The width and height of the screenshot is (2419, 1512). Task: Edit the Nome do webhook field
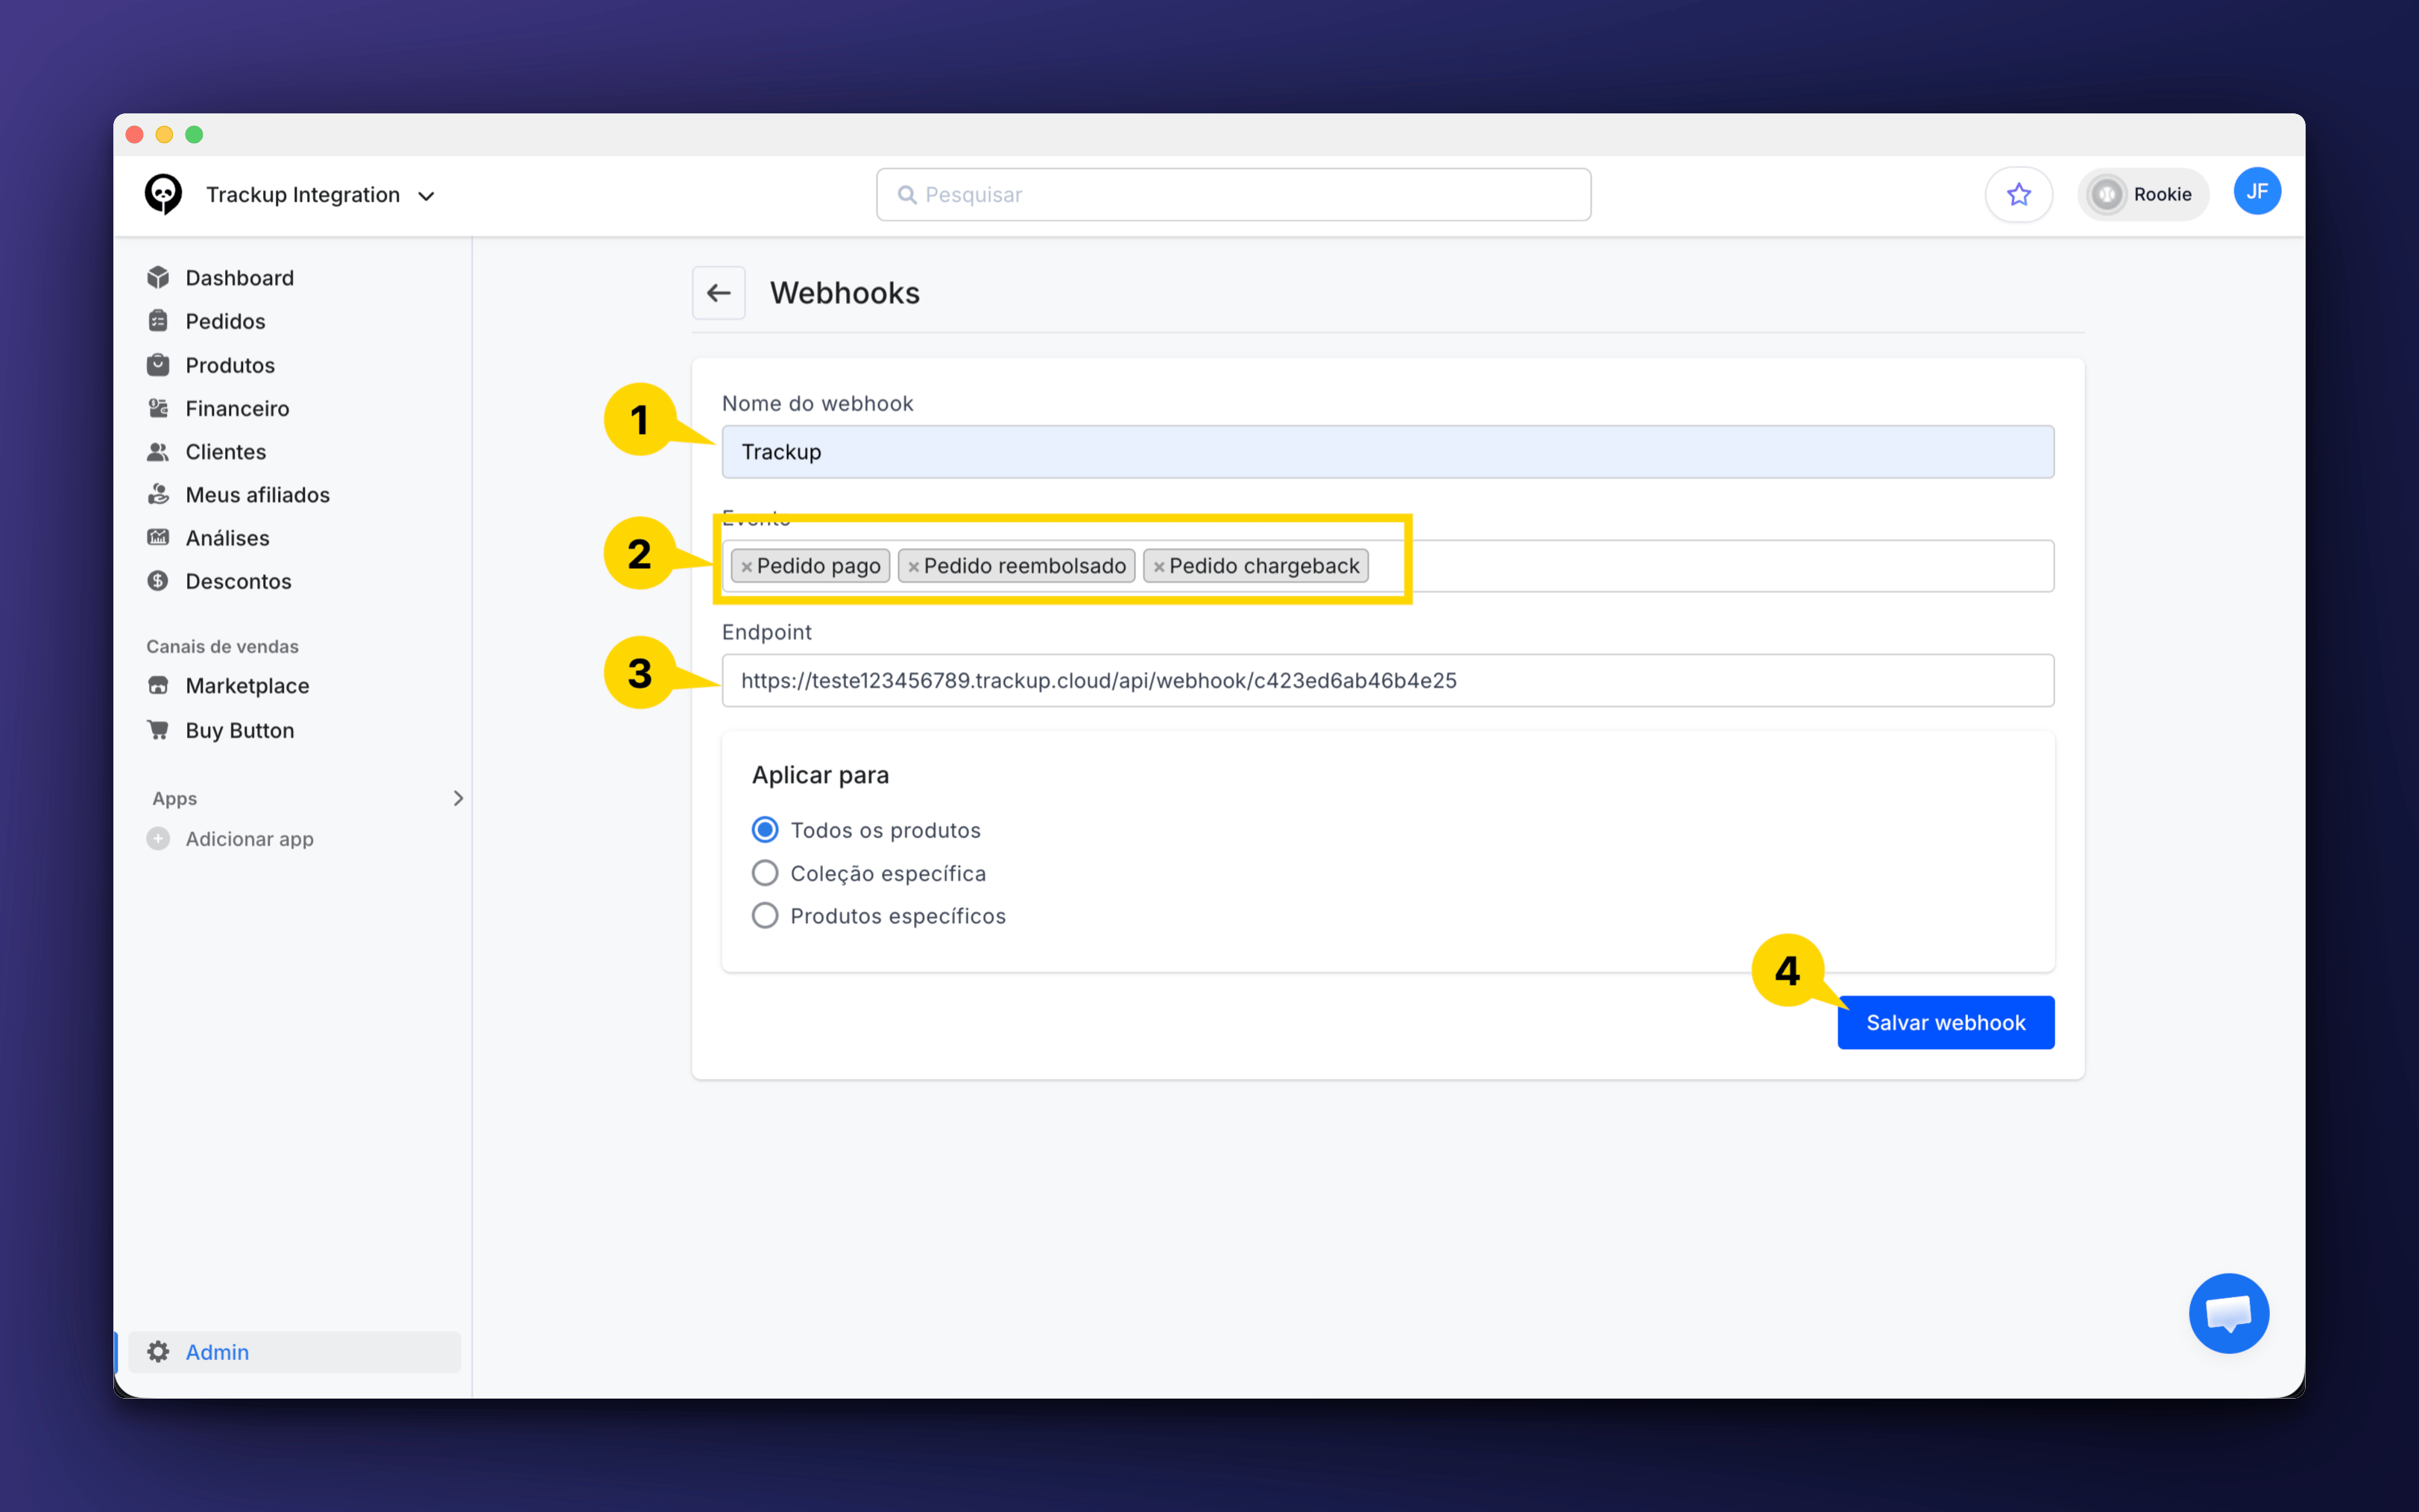click(1387, 451)
